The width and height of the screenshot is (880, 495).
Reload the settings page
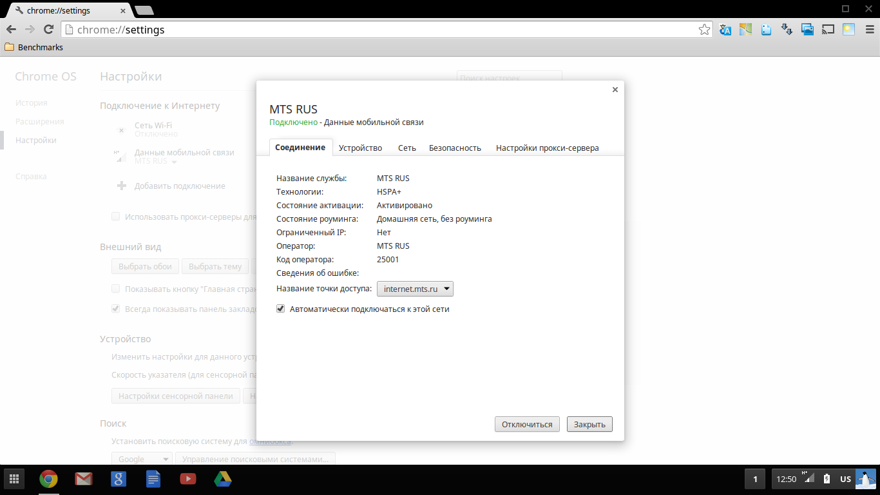48,30
